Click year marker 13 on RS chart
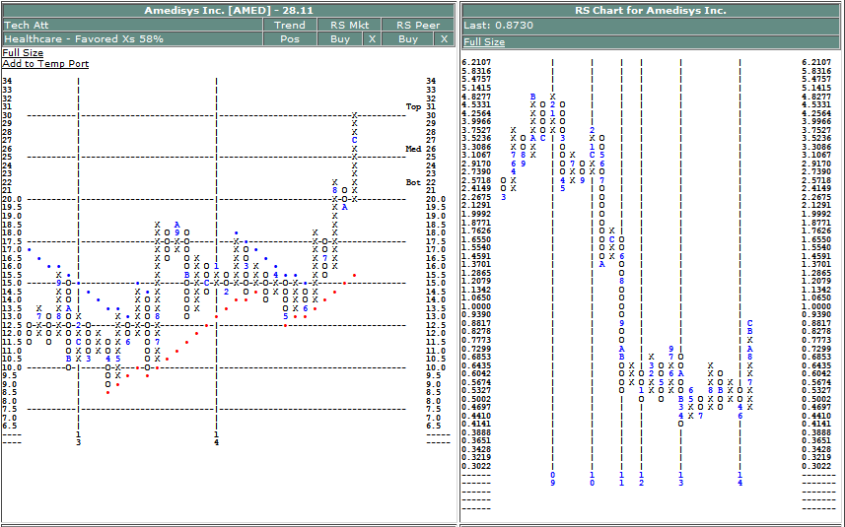Viewport: 845px width, 527px height. click(680, 479)
